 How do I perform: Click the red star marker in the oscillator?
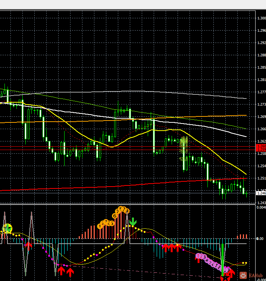[225, 278]
